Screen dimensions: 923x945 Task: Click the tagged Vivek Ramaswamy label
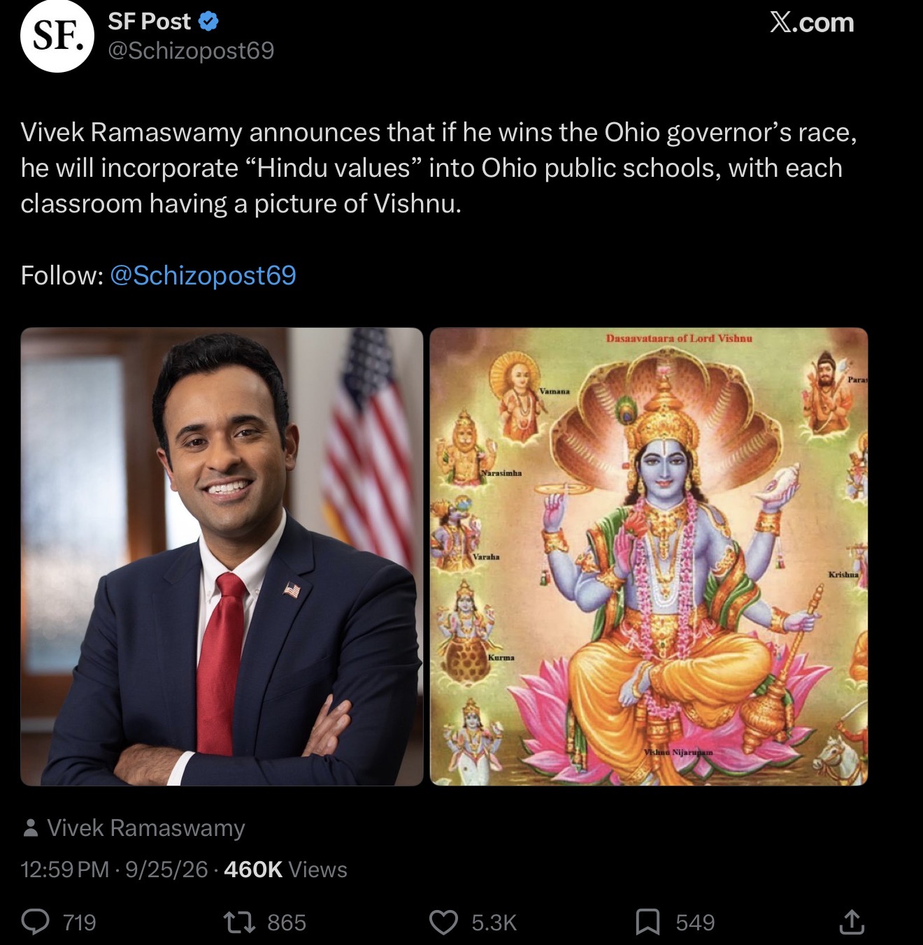click(x=146, y=828)
